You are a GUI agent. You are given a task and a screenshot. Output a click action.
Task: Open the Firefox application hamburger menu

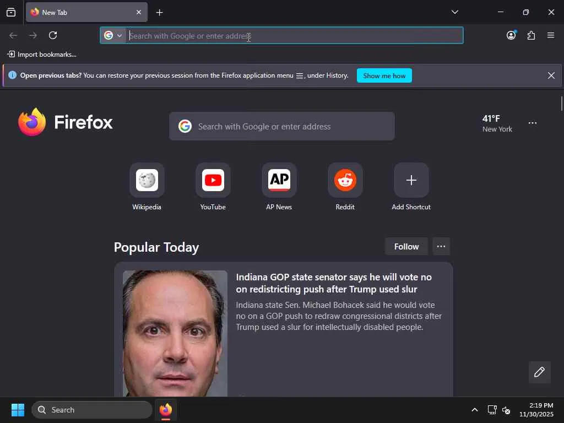(550, 35)
